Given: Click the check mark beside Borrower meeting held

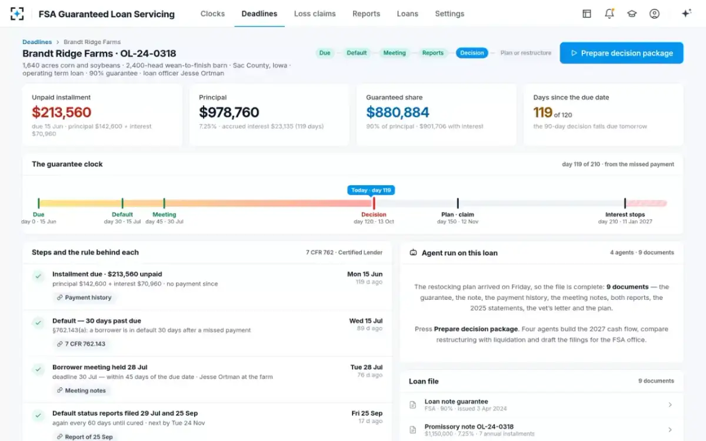Looking at the screenshot, I should click(x=38, y=369).
